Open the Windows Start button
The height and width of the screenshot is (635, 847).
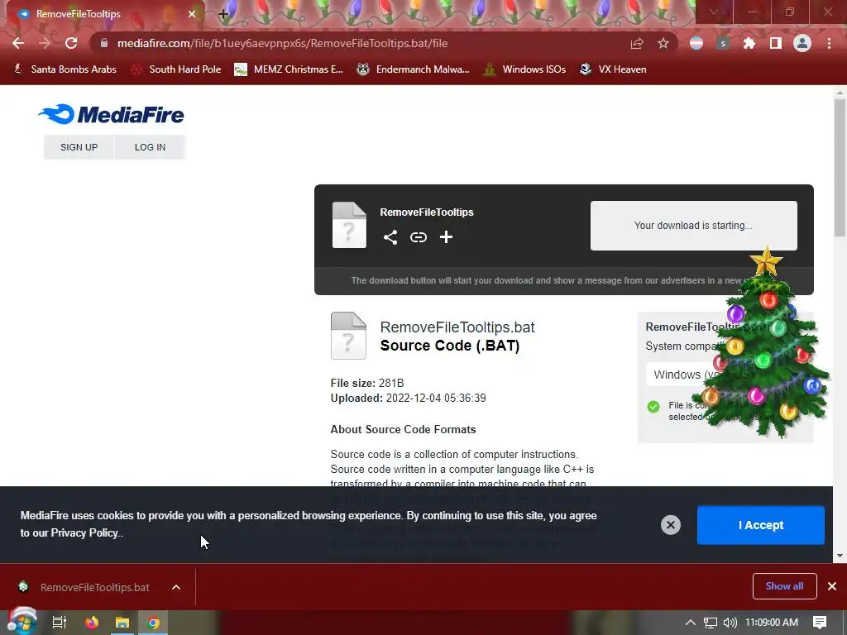click(x=22, y=622)
